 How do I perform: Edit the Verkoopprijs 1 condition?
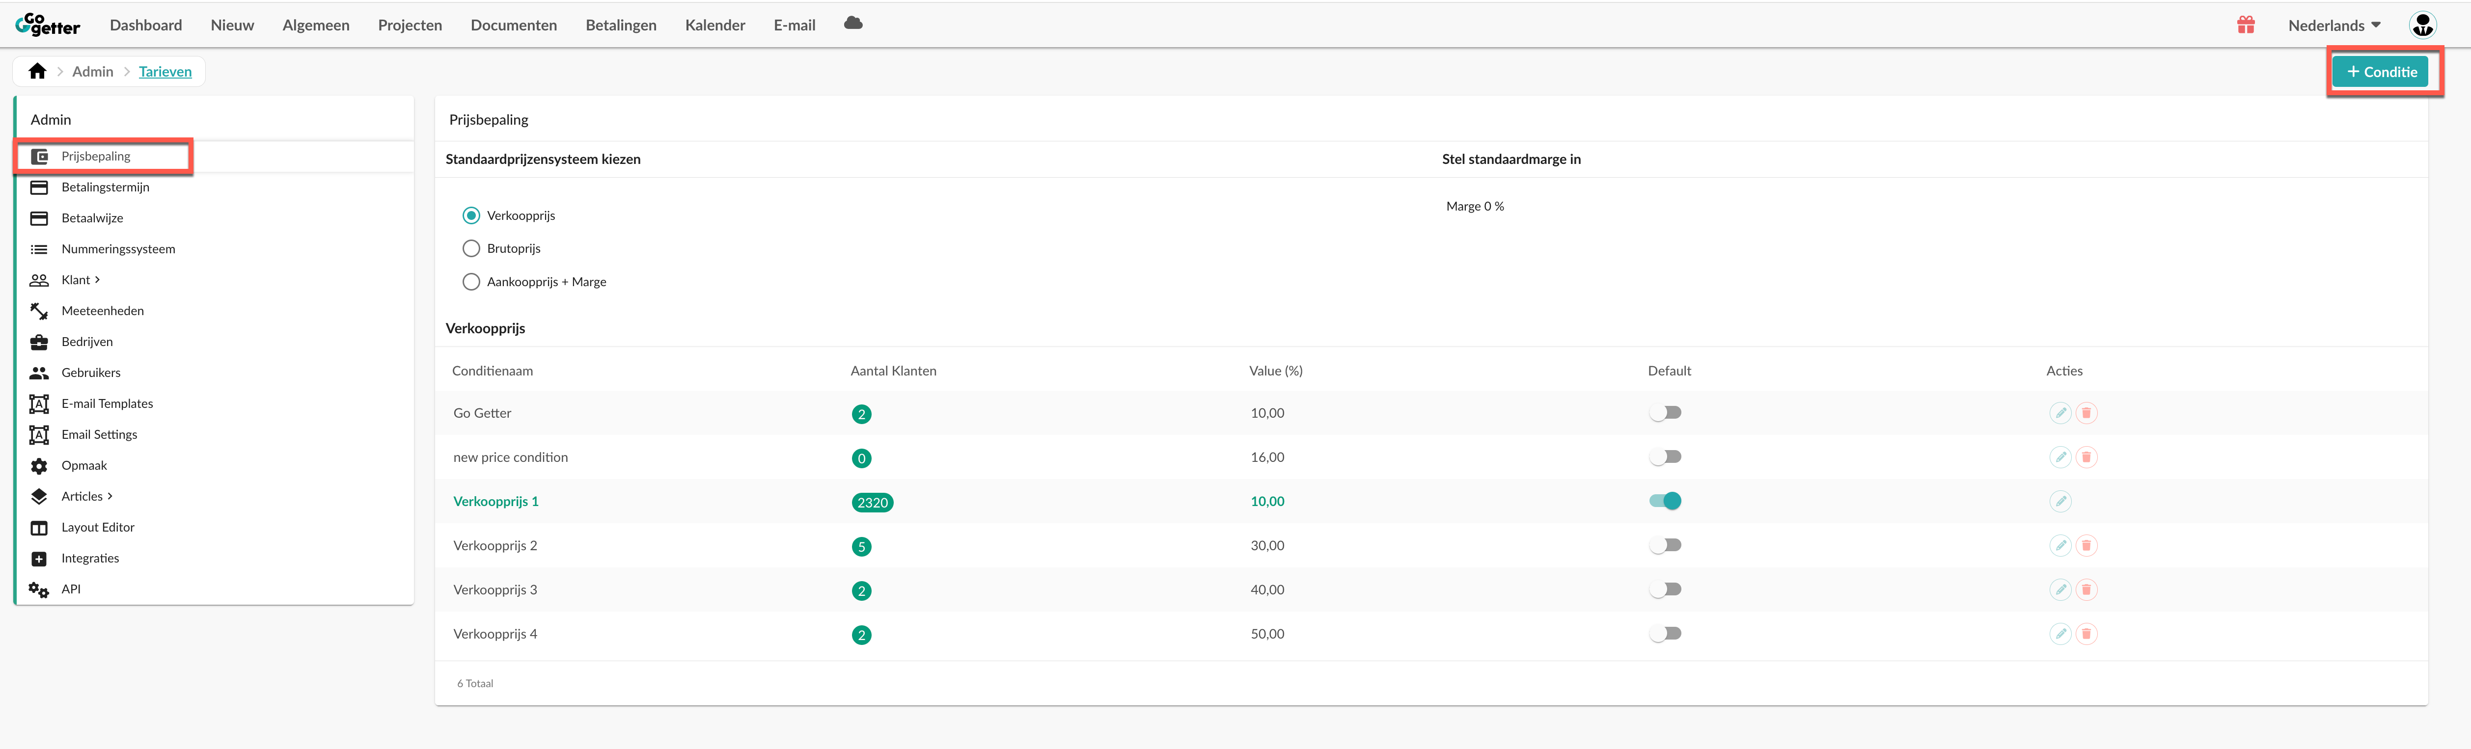point(2059,502)
